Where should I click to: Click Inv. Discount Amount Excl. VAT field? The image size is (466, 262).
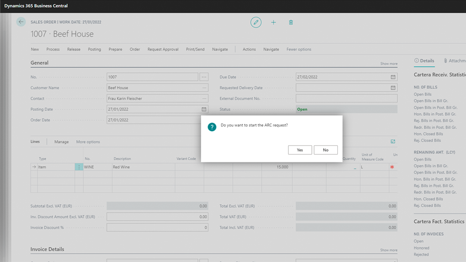158,217
